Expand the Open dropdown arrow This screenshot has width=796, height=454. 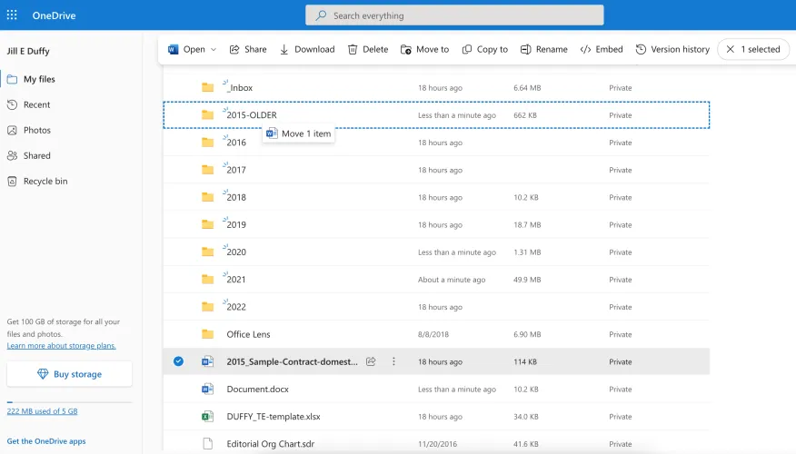point(214,49)
